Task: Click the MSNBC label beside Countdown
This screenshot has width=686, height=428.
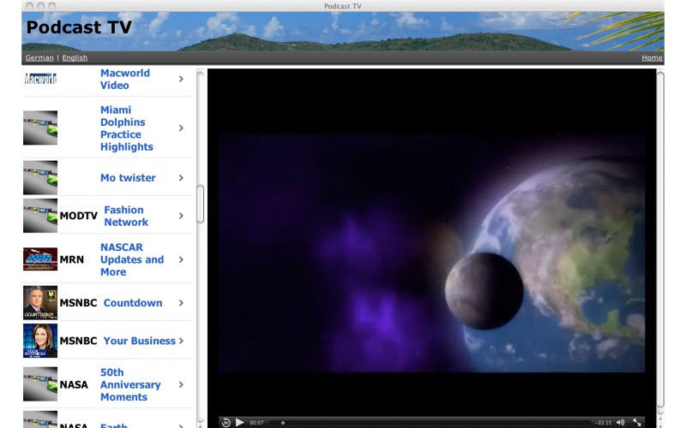Action: (x=78, y=303)
